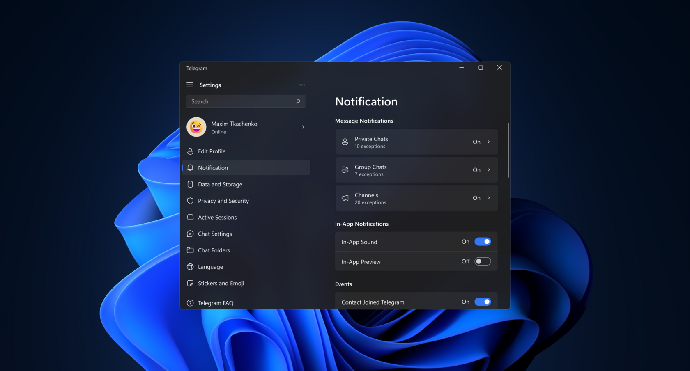The height and width of the screenshot is (371, 690).
Task: Click the Search input field
Action: [x=246, y=101]
